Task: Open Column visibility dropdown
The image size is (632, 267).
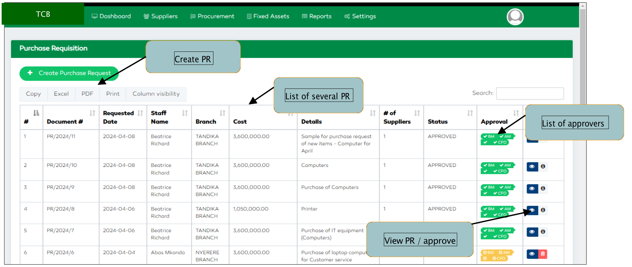Action: pos(156,94)
